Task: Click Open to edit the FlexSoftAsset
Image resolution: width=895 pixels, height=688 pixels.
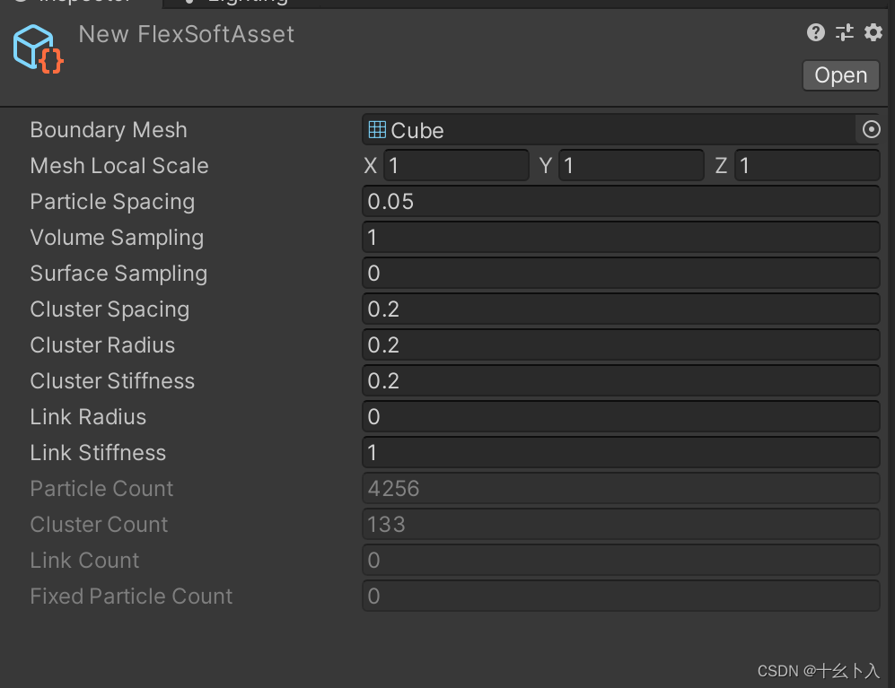Action: click(x=840, y=75)
